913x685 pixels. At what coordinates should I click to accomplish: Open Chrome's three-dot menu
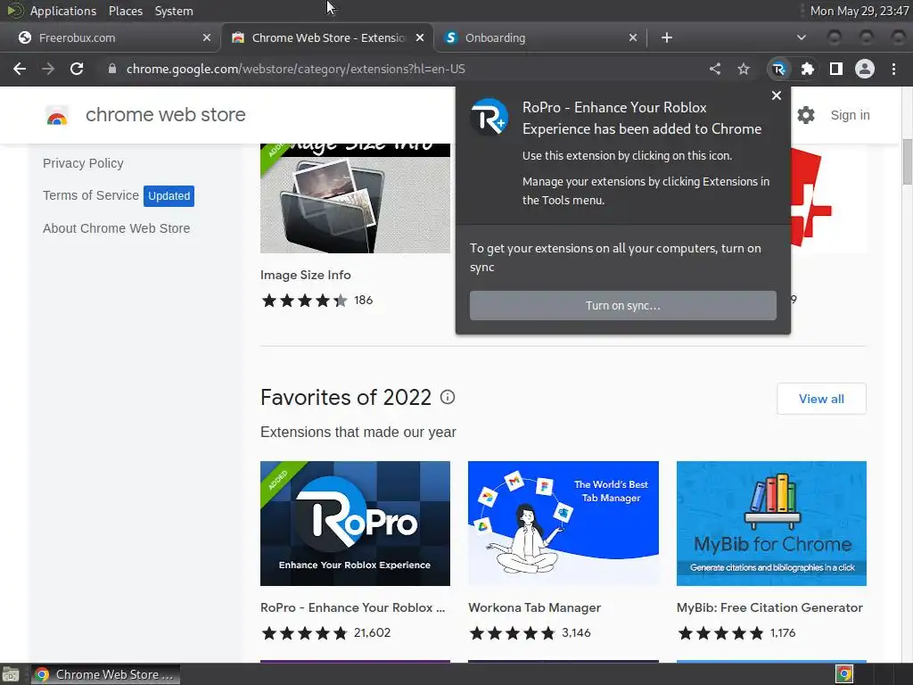tap(893, 69)
